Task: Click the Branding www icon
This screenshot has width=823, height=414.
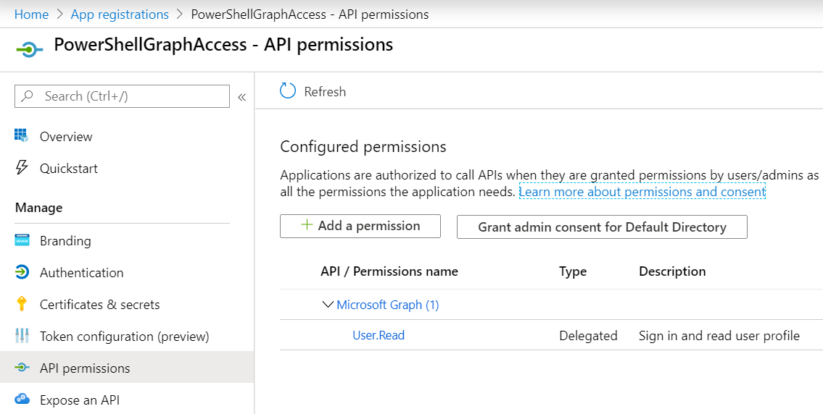Action: 22,240
